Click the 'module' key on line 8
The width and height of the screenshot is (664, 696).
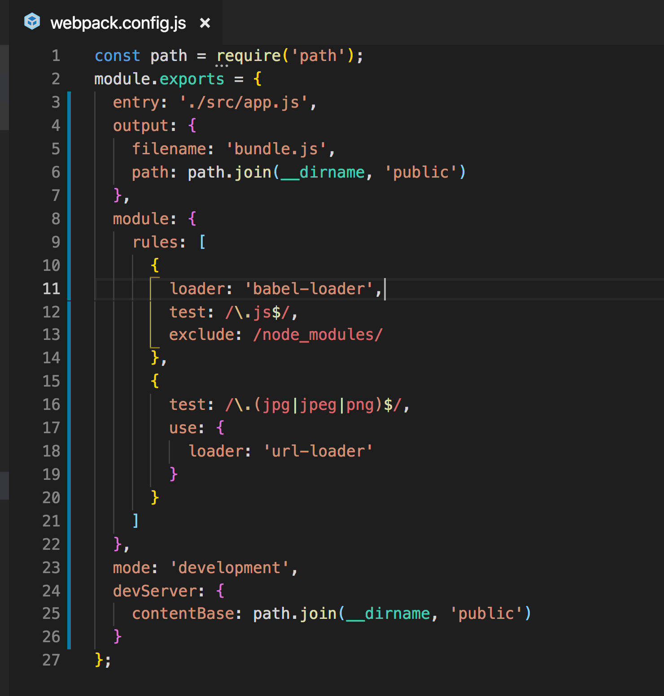coord(140,219)
